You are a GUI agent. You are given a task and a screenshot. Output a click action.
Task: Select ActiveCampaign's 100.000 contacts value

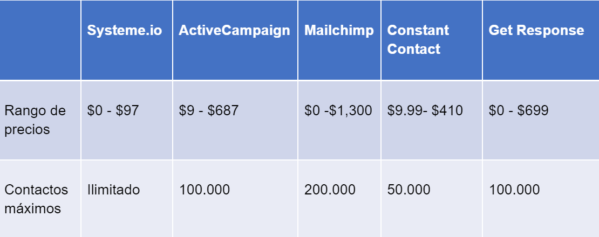tap(205, 190)
